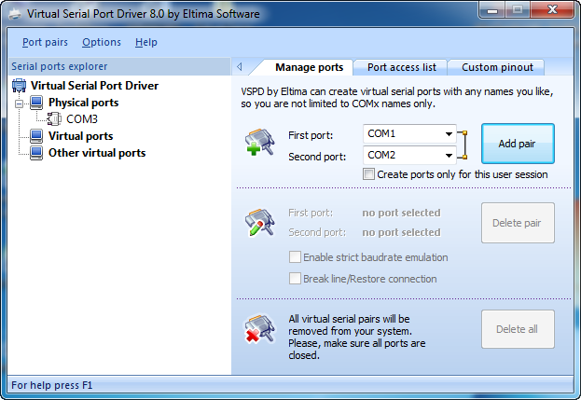
Task: Click the Serial ports explorer header
Action: [119, 67]
